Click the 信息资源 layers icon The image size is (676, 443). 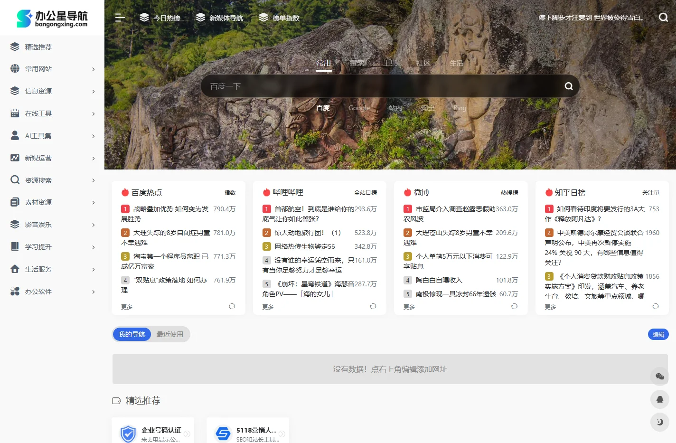point(15,91)
